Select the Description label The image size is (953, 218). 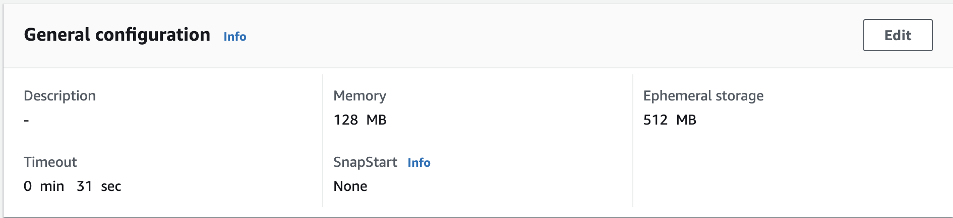coord(59,95)
